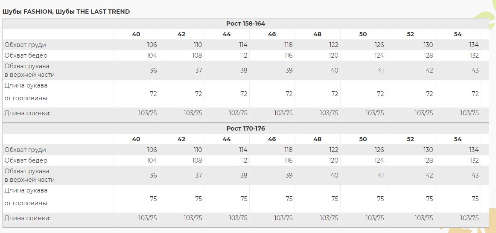Click size 54 column header in first table
496x233 pixels.
(x=458, y=34)
